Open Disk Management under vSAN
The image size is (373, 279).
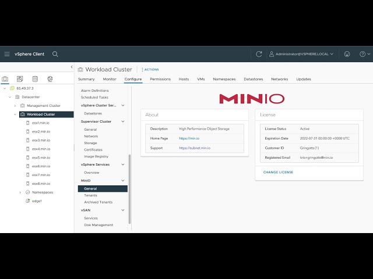pos(98,225)
